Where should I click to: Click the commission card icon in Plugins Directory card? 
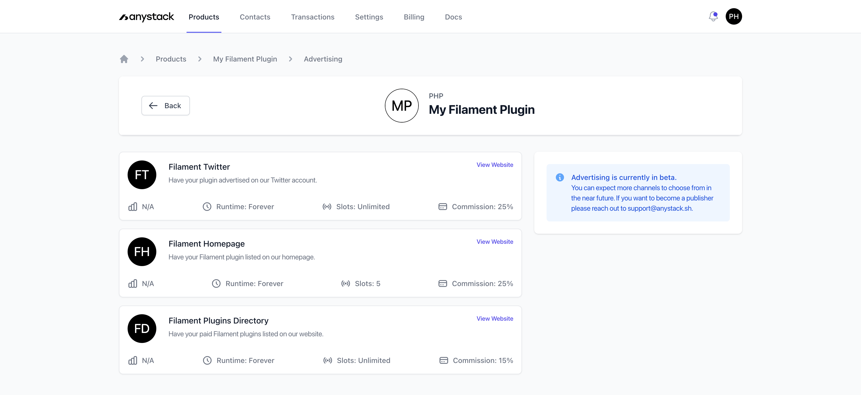pos(444,361)
